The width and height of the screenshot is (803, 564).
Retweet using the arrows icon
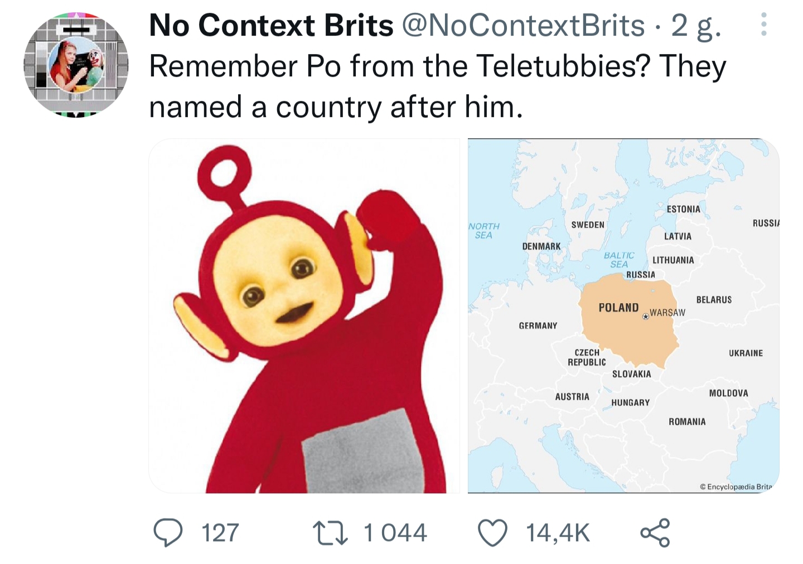coord(330,532)
